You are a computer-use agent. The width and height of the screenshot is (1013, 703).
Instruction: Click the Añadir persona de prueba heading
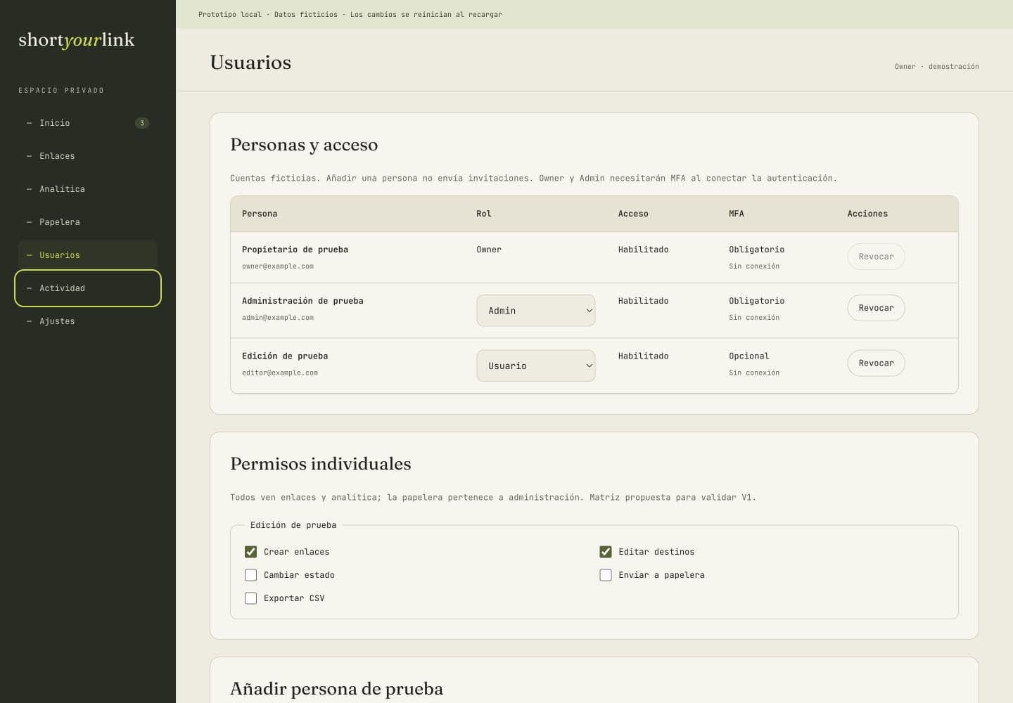[337, 689]
